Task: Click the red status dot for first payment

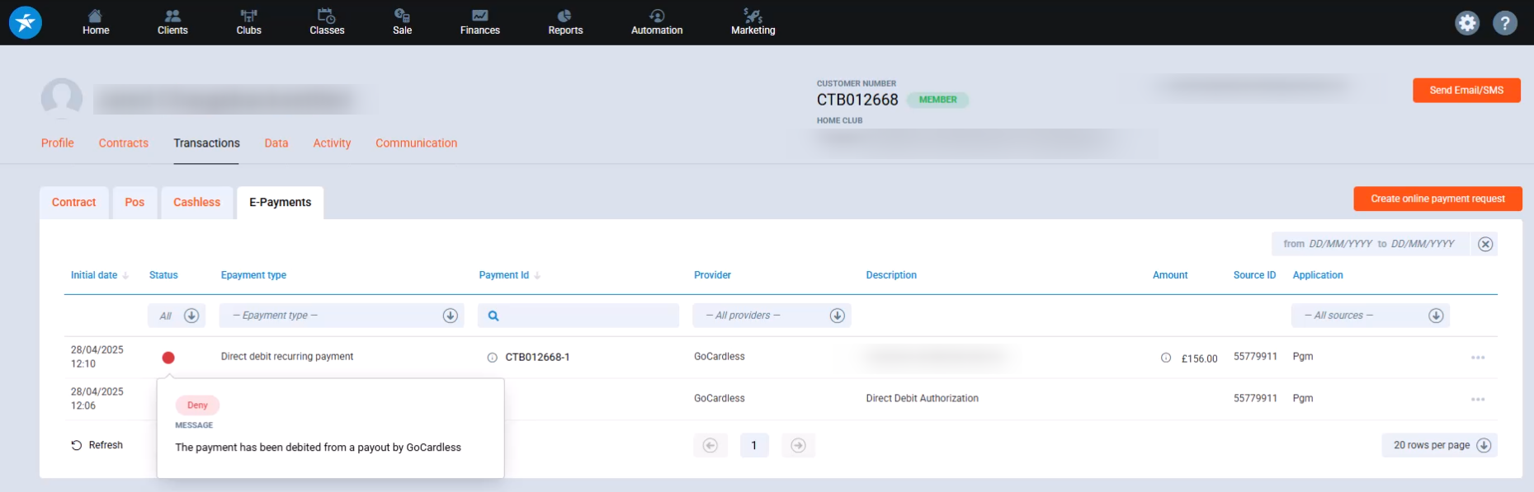Action: coord(168,358)
